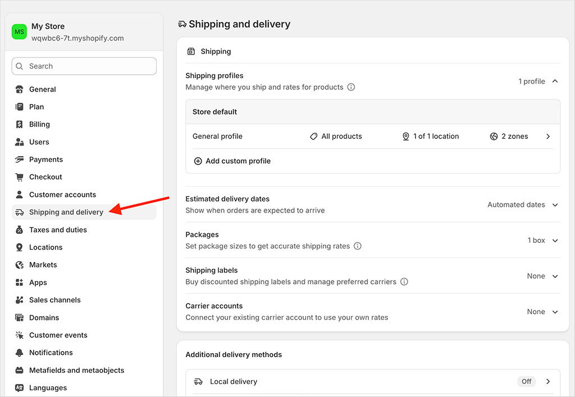Screen dimensions: 575x397
Task: Click 'Additional delivery methods' heading
Action: [x=234, y=355]
